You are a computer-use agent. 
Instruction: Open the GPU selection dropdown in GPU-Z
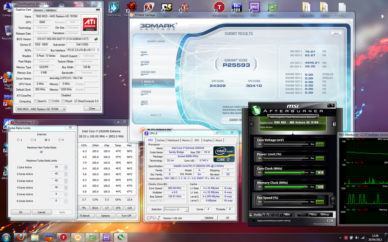pyautogui.click(x=41, y=109)
